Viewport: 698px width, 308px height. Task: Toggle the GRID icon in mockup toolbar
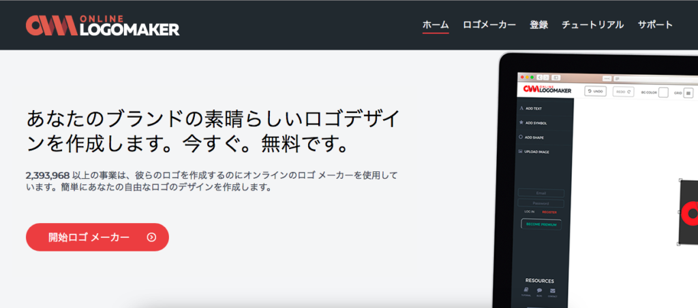tap(688, 92)
